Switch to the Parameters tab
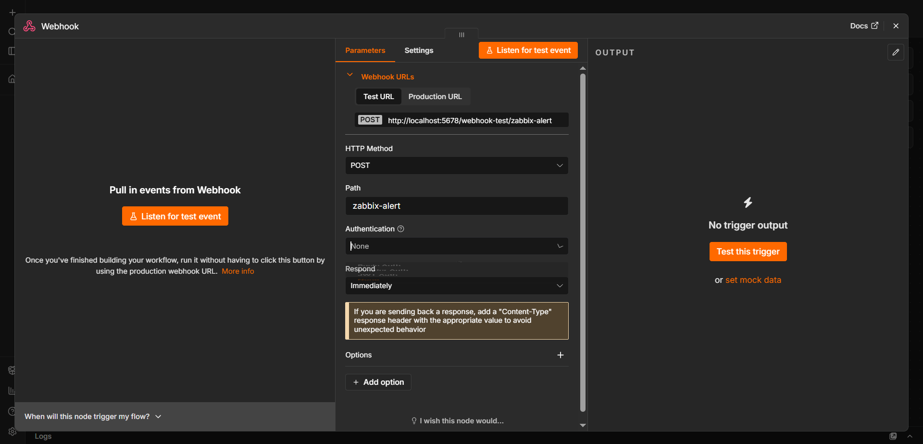923x444 pixels. coord(365,51)
